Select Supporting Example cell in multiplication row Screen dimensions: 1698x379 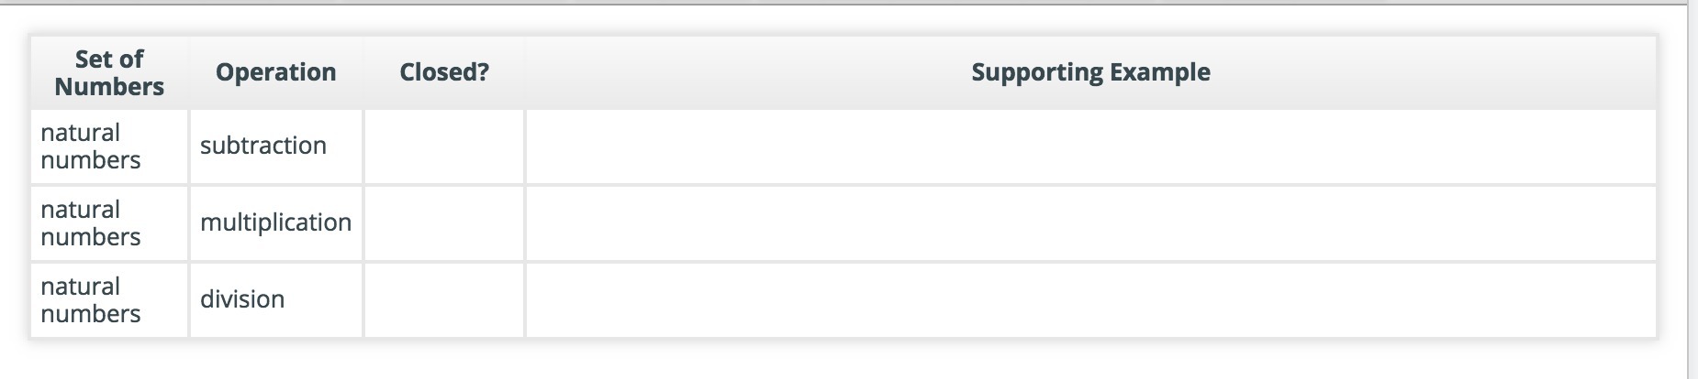click(1090, 223)
